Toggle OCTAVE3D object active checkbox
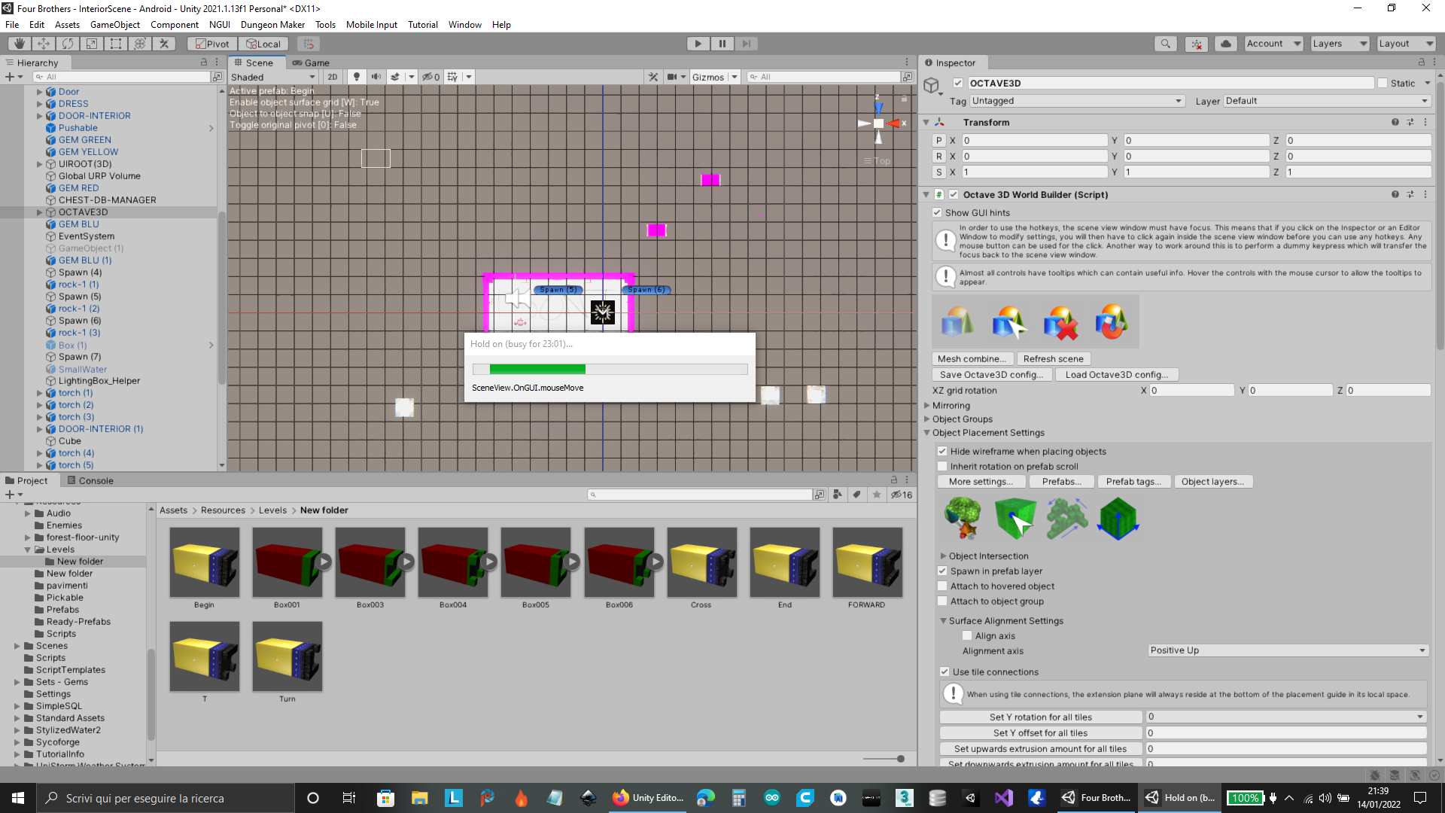 pos(958,83)
